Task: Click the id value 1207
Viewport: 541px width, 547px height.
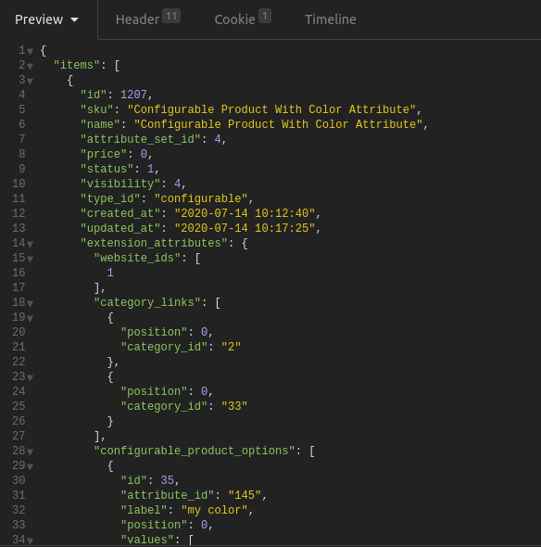Action: click(x=133, y=95)
